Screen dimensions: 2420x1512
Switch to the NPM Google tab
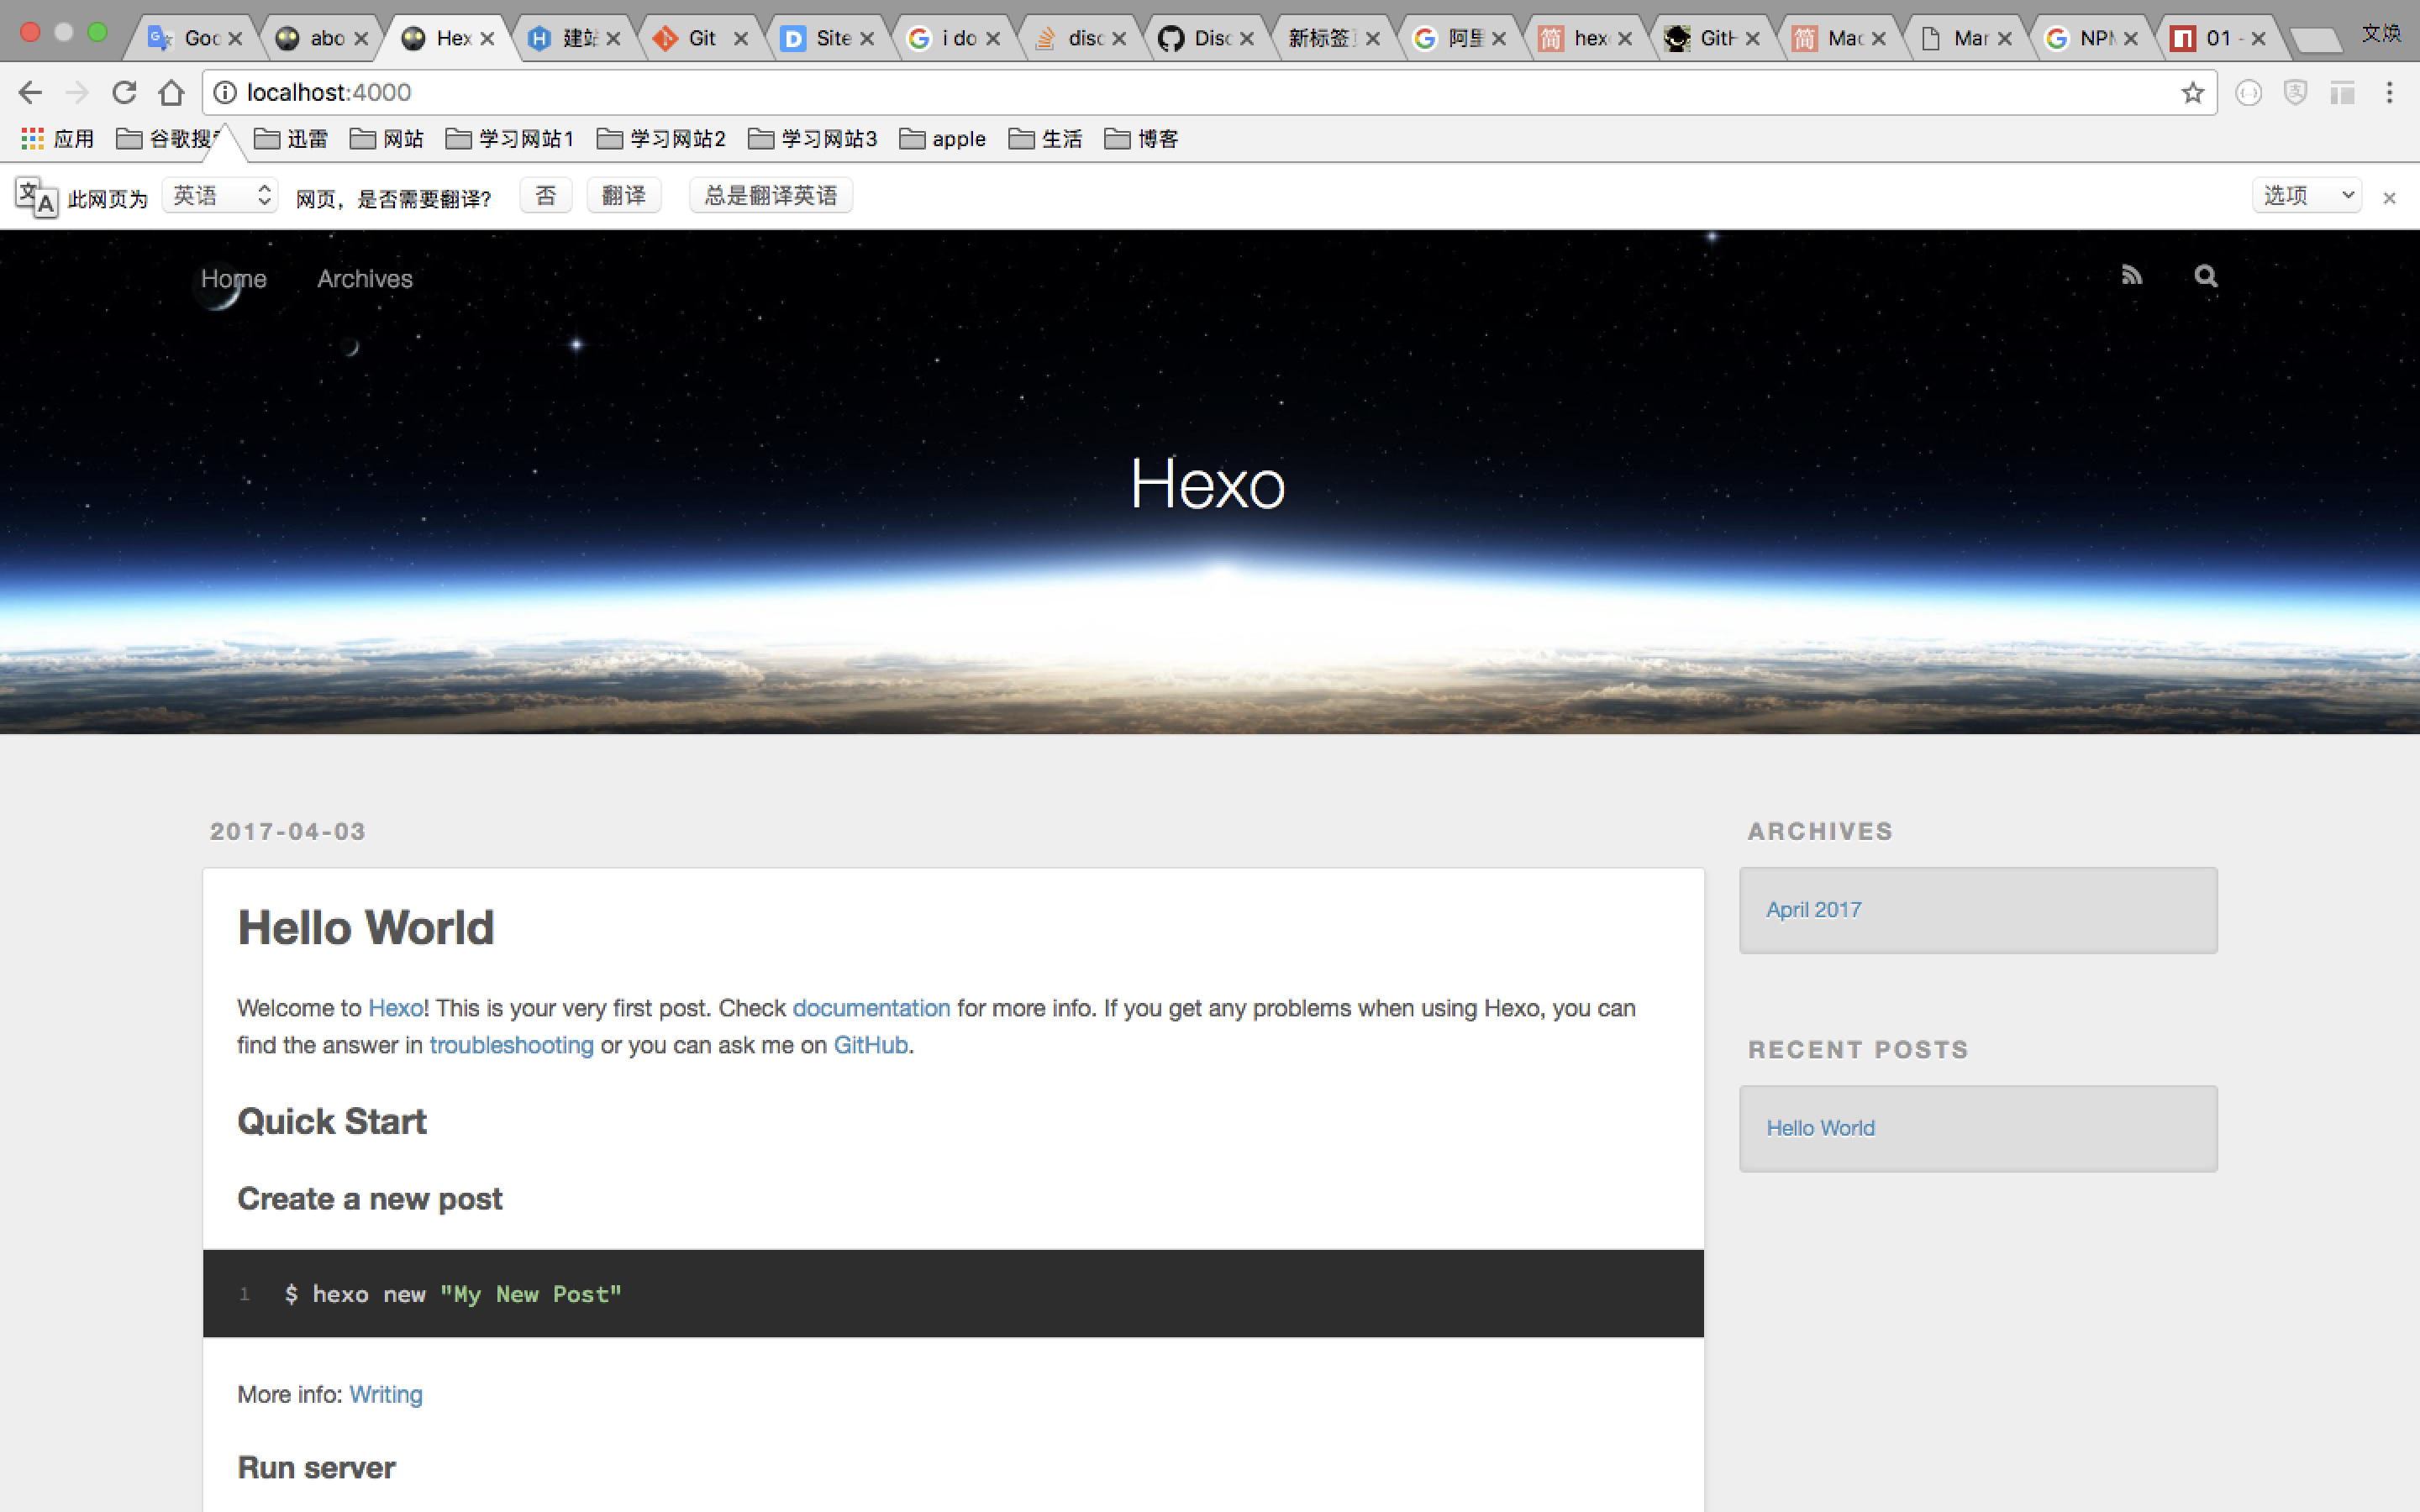2086,38
